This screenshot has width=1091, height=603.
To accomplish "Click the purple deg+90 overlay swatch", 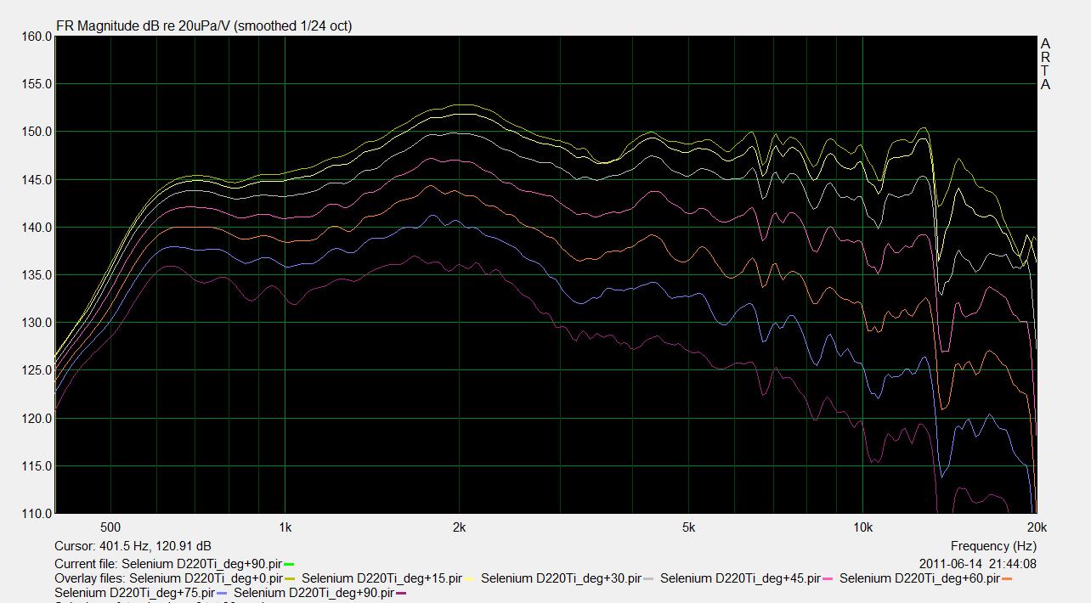I will click(401, 593).
